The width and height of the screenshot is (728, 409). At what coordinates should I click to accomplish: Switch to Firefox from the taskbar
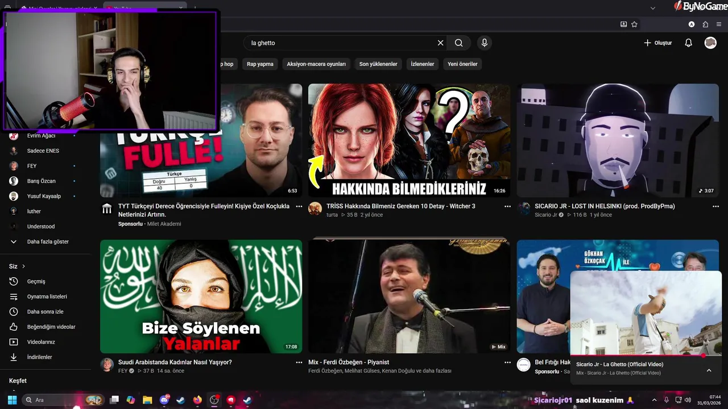[197, 400]
